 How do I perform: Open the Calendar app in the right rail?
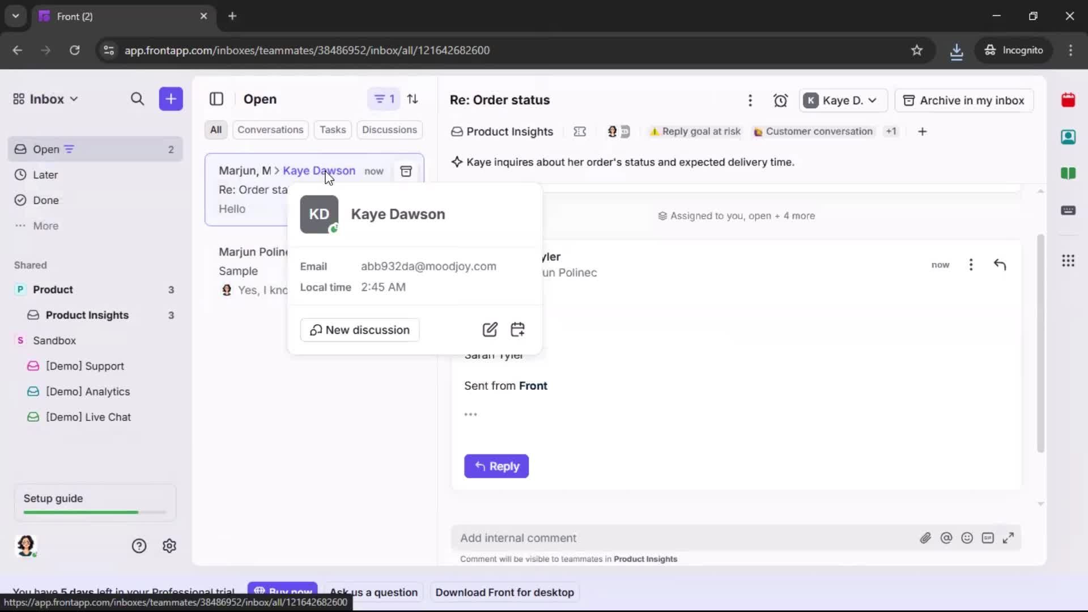pyautogui.click(x=1069, y=100)
